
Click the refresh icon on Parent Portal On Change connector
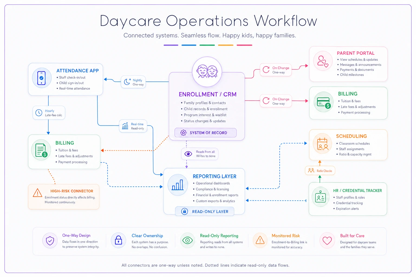(266, 70)
